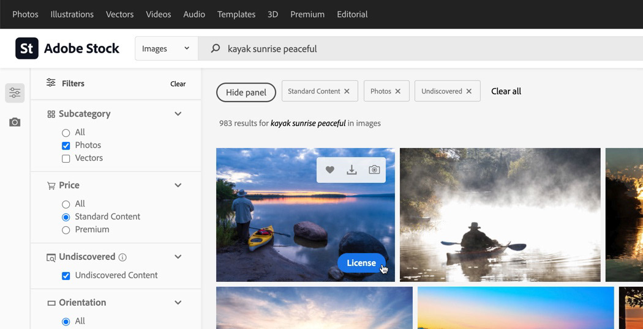
Task: Select Premium price radio button
Action: pos(66,230)
